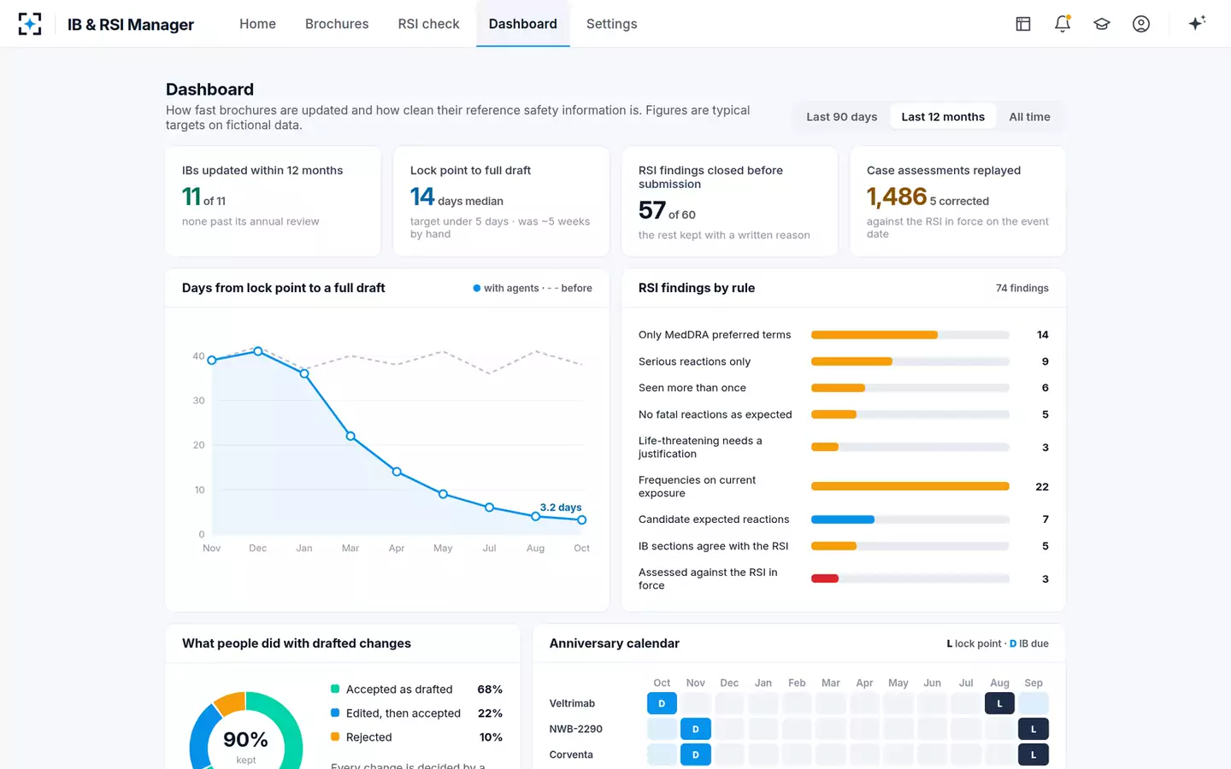Select the Dashboard tab

[x=523, y=24]
